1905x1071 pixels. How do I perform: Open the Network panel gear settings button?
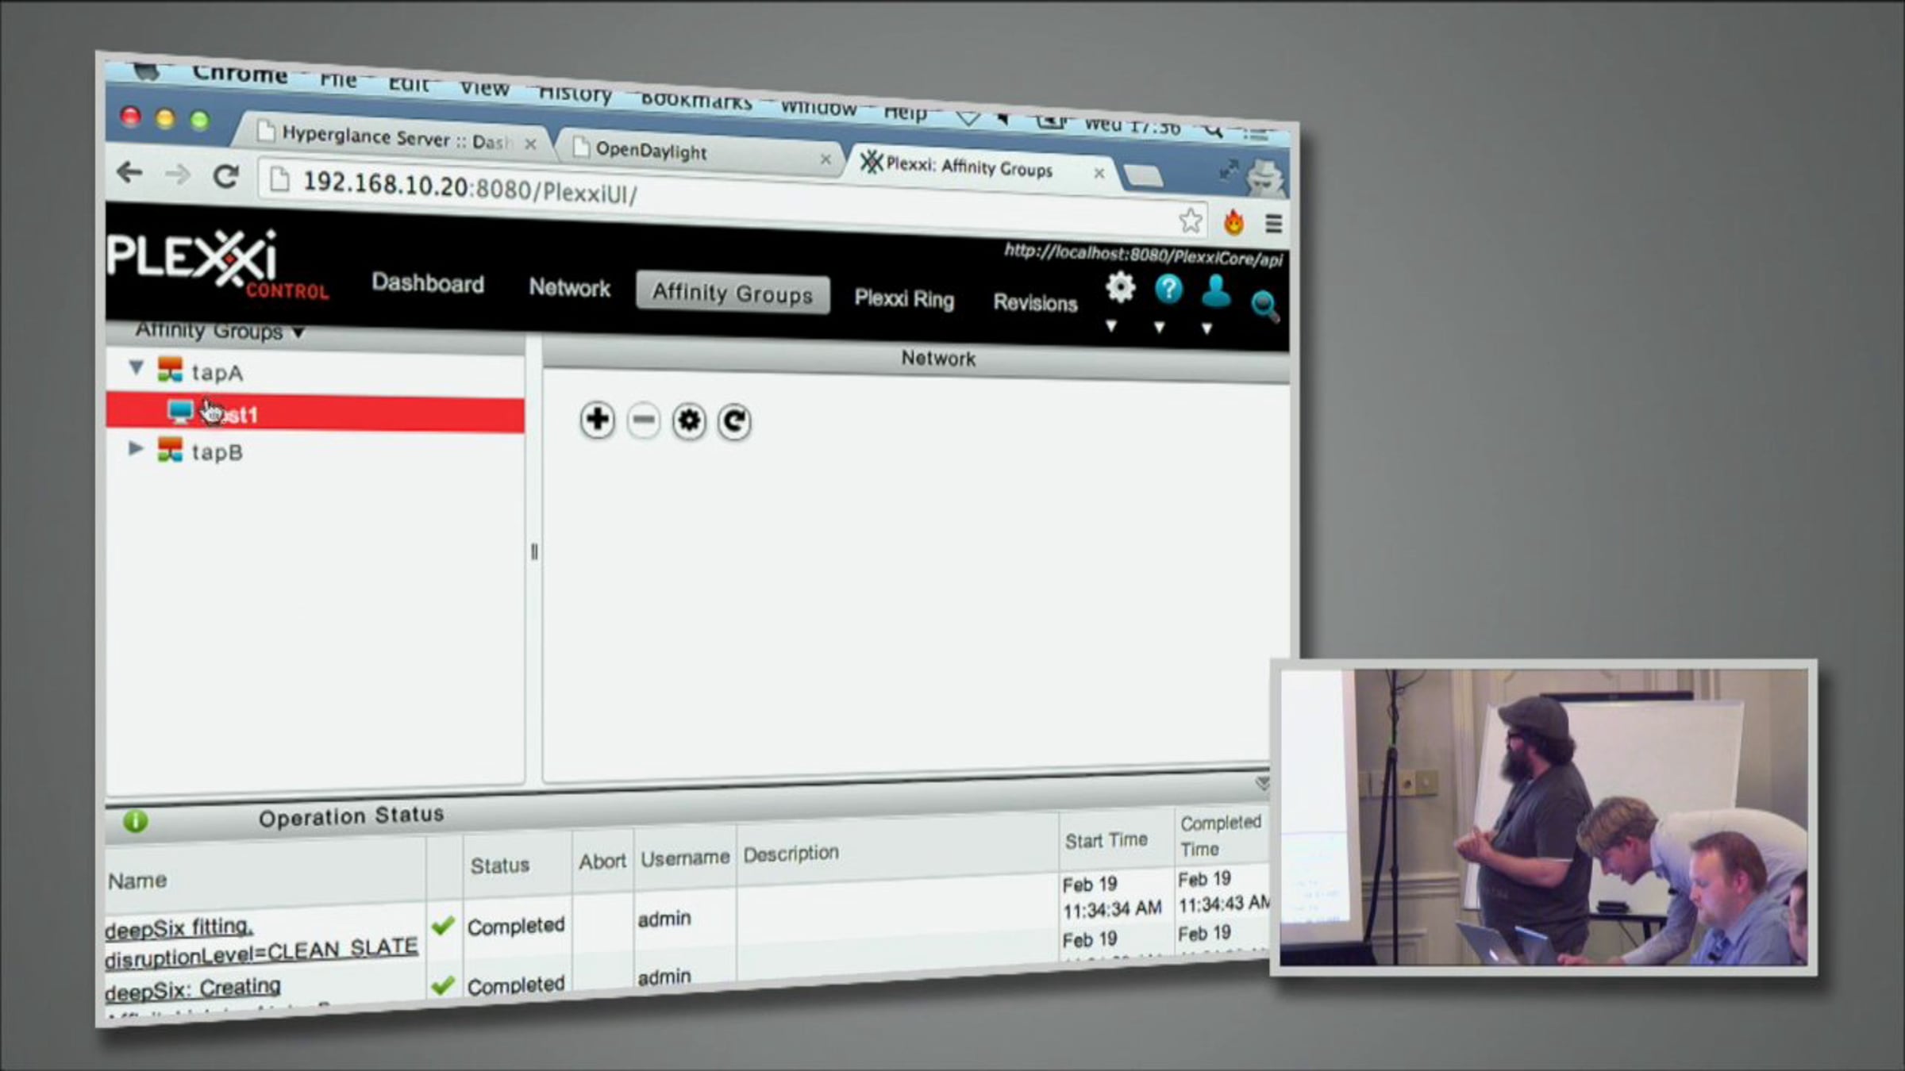click(x=688, y=421)
